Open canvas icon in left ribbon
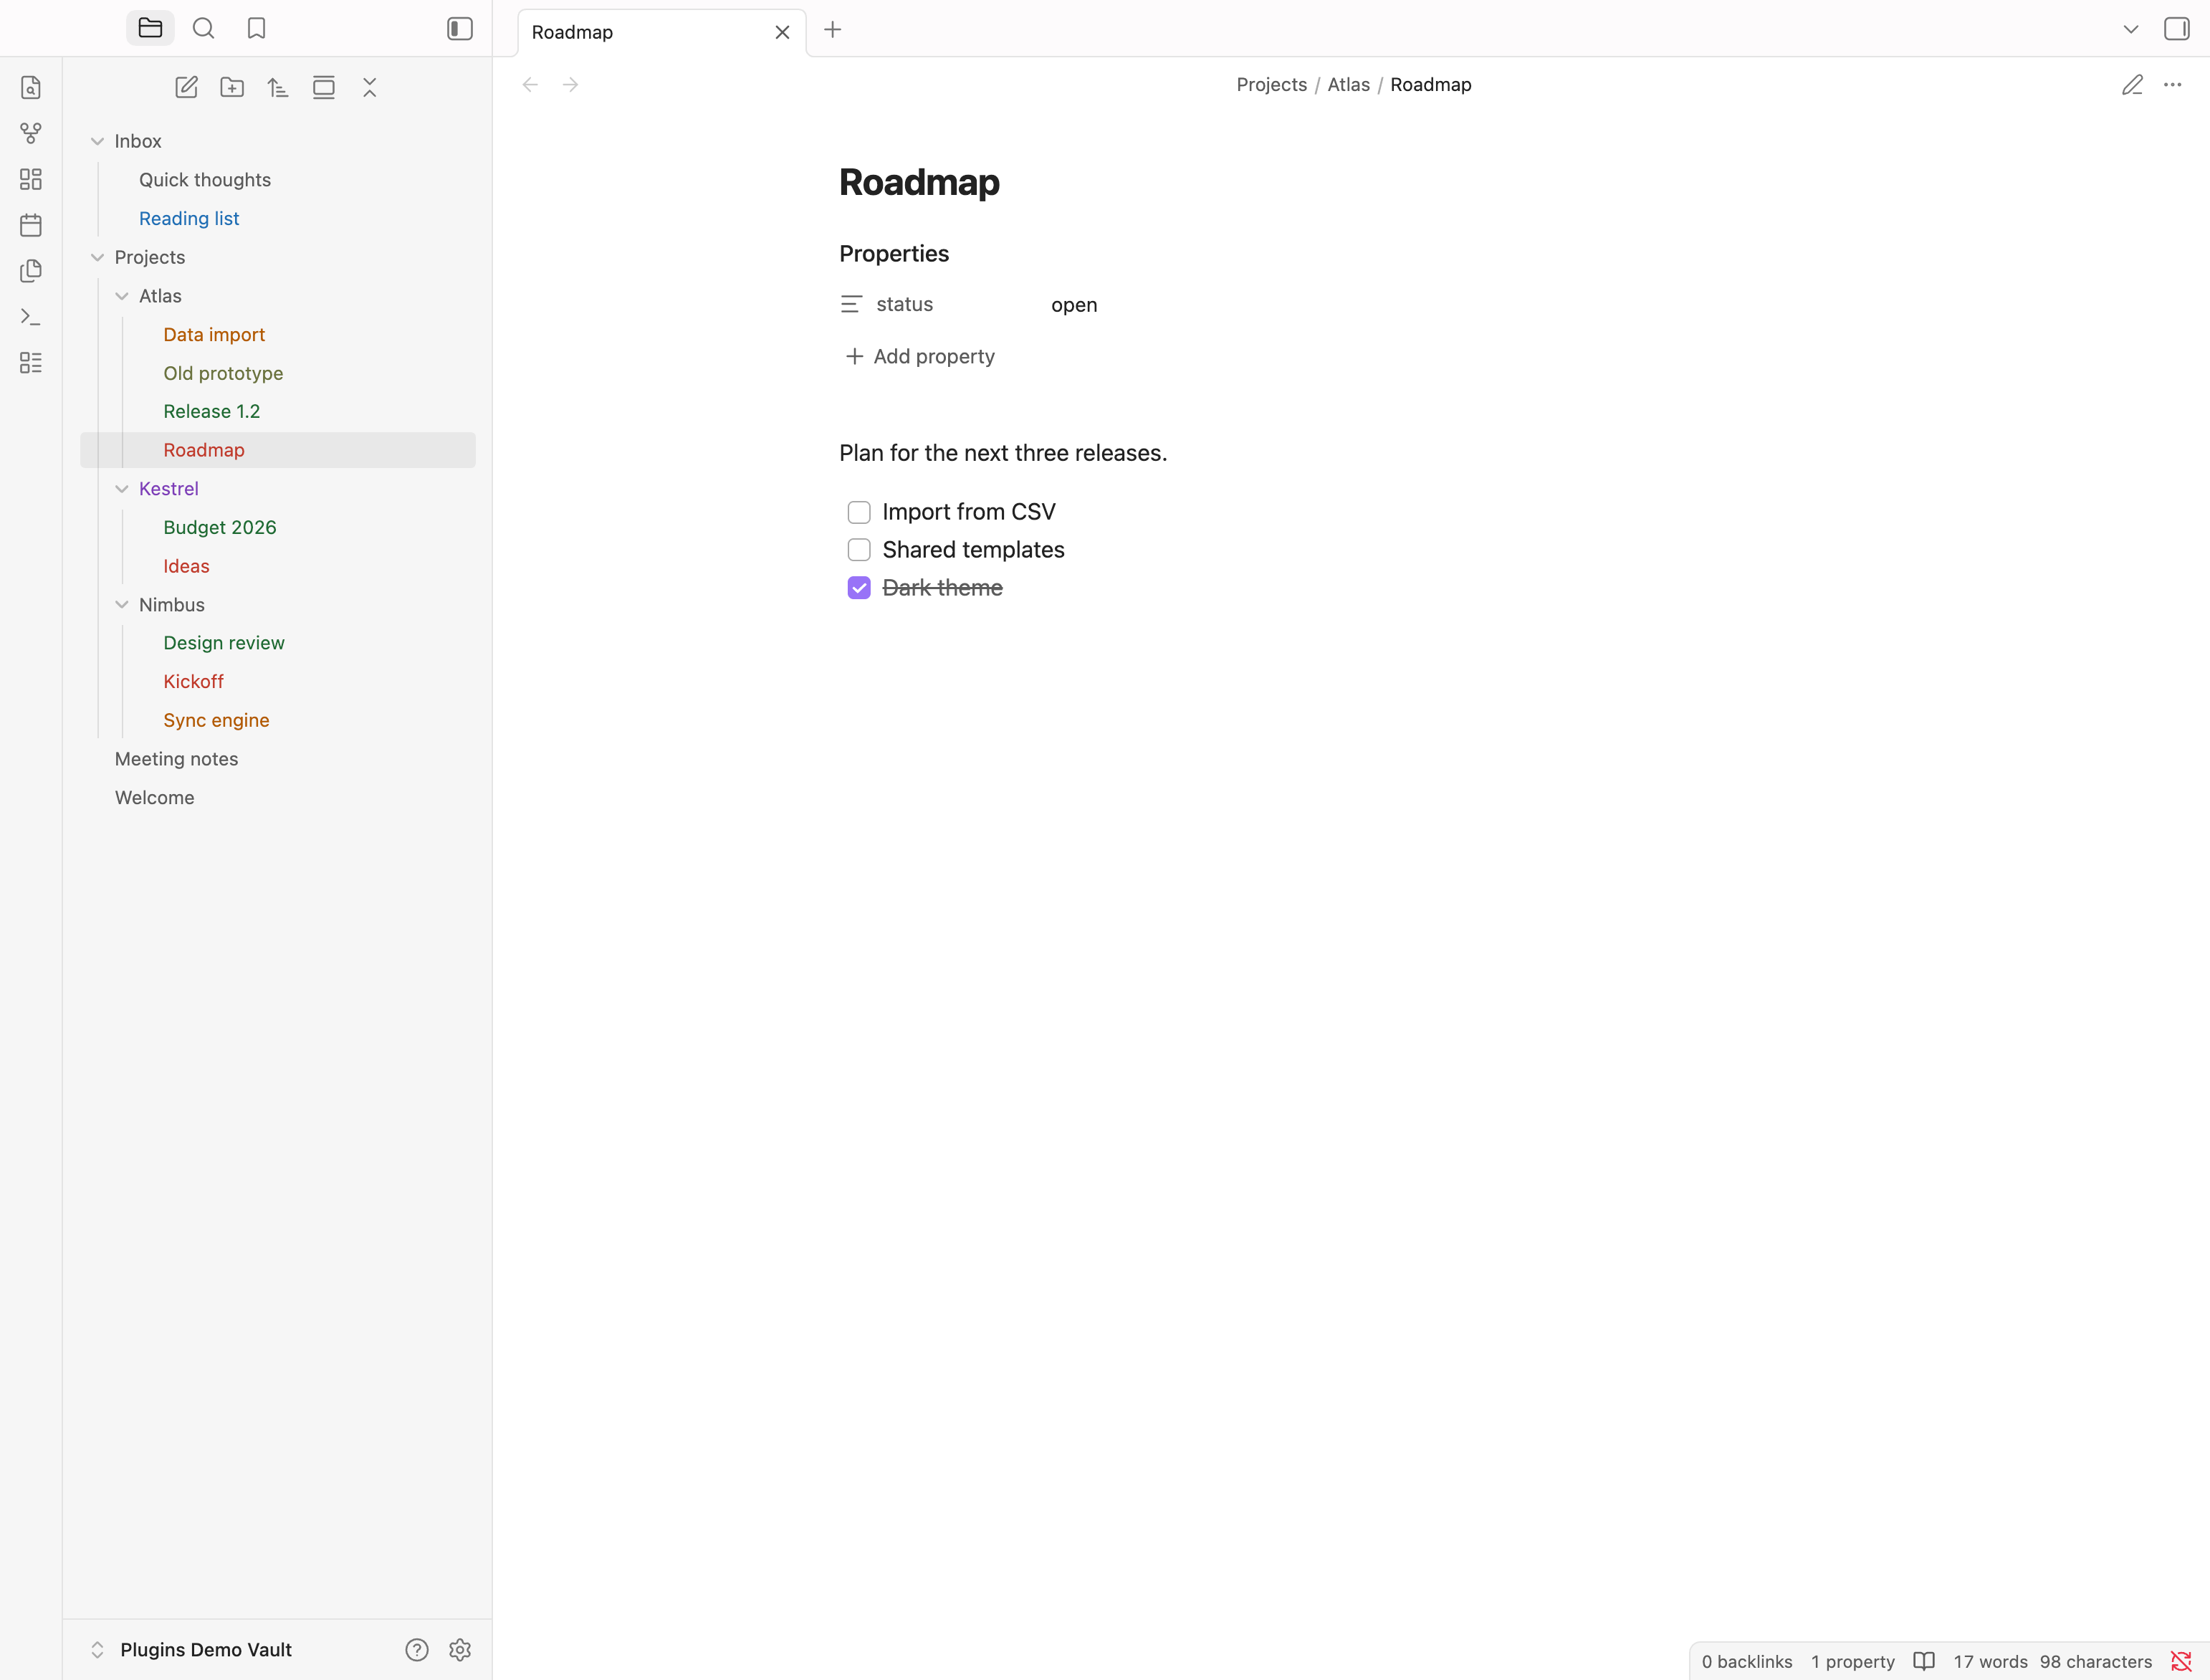Viewport: 2210px width, 1680px height. click(31, 179)
